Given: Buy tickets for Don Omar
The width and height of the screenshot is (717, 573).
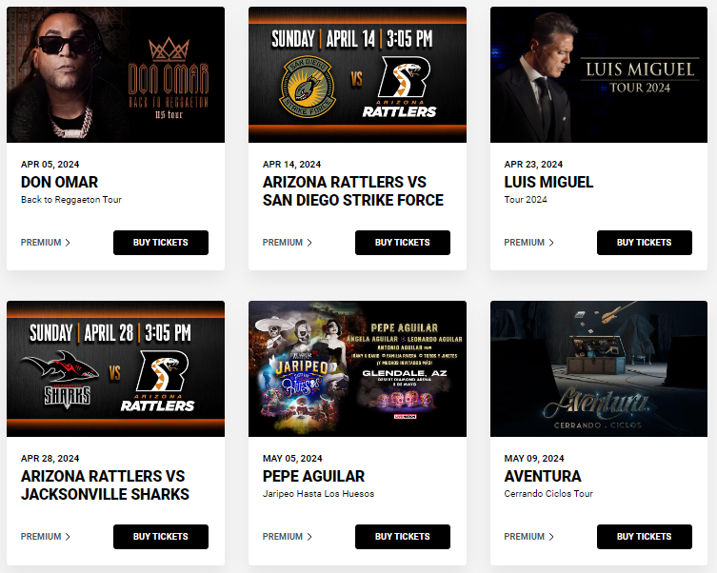Looking at the screenshot, I should pos(161,243).
